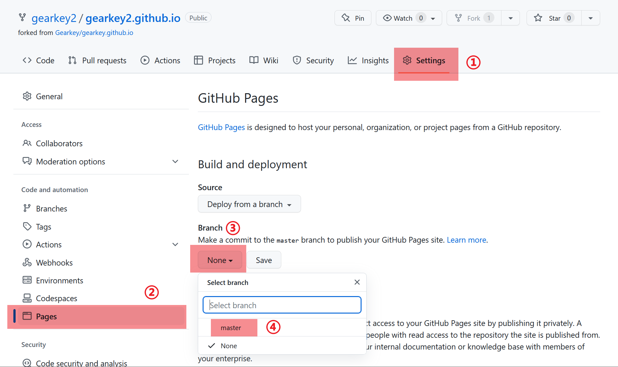618x367 pixels.
Task: Click the shield icon on the Security tab
Action: point(297,60)
